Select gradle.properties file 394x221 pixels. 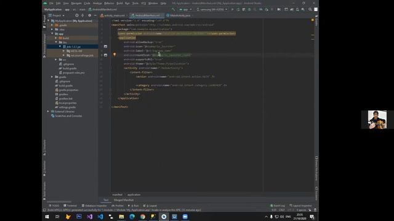click(66, 90)
